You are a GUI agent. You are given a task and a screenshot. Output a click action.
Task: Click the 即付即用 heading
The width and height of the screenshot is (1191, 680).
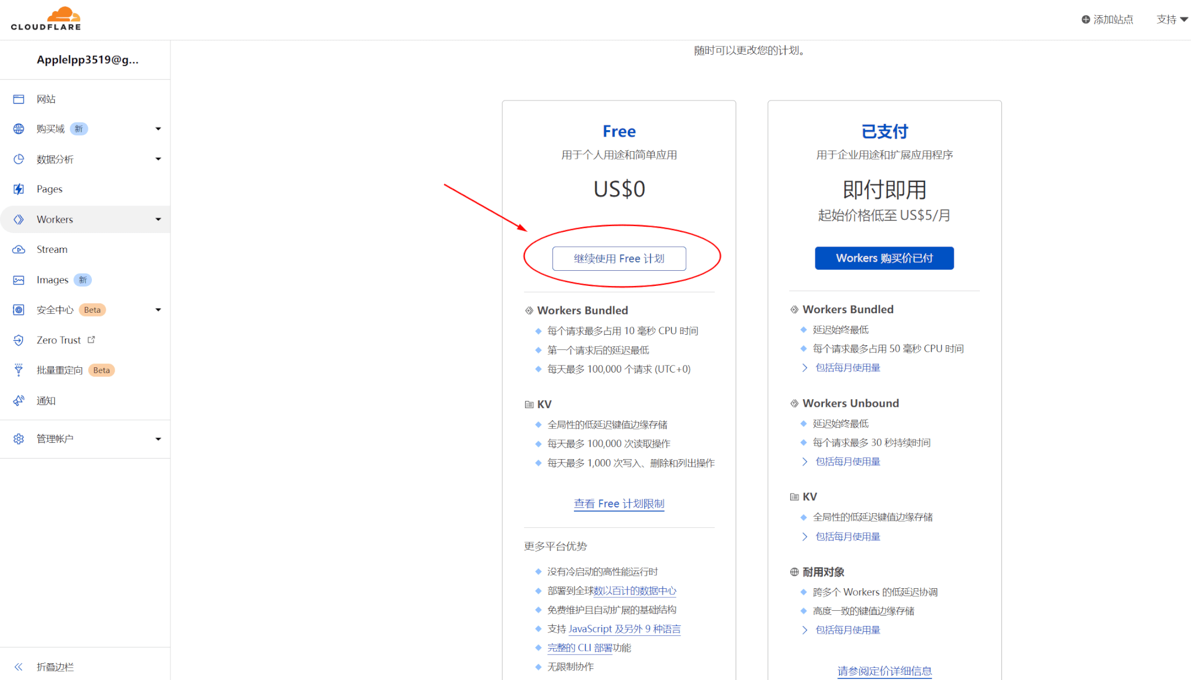click(884, 189)
